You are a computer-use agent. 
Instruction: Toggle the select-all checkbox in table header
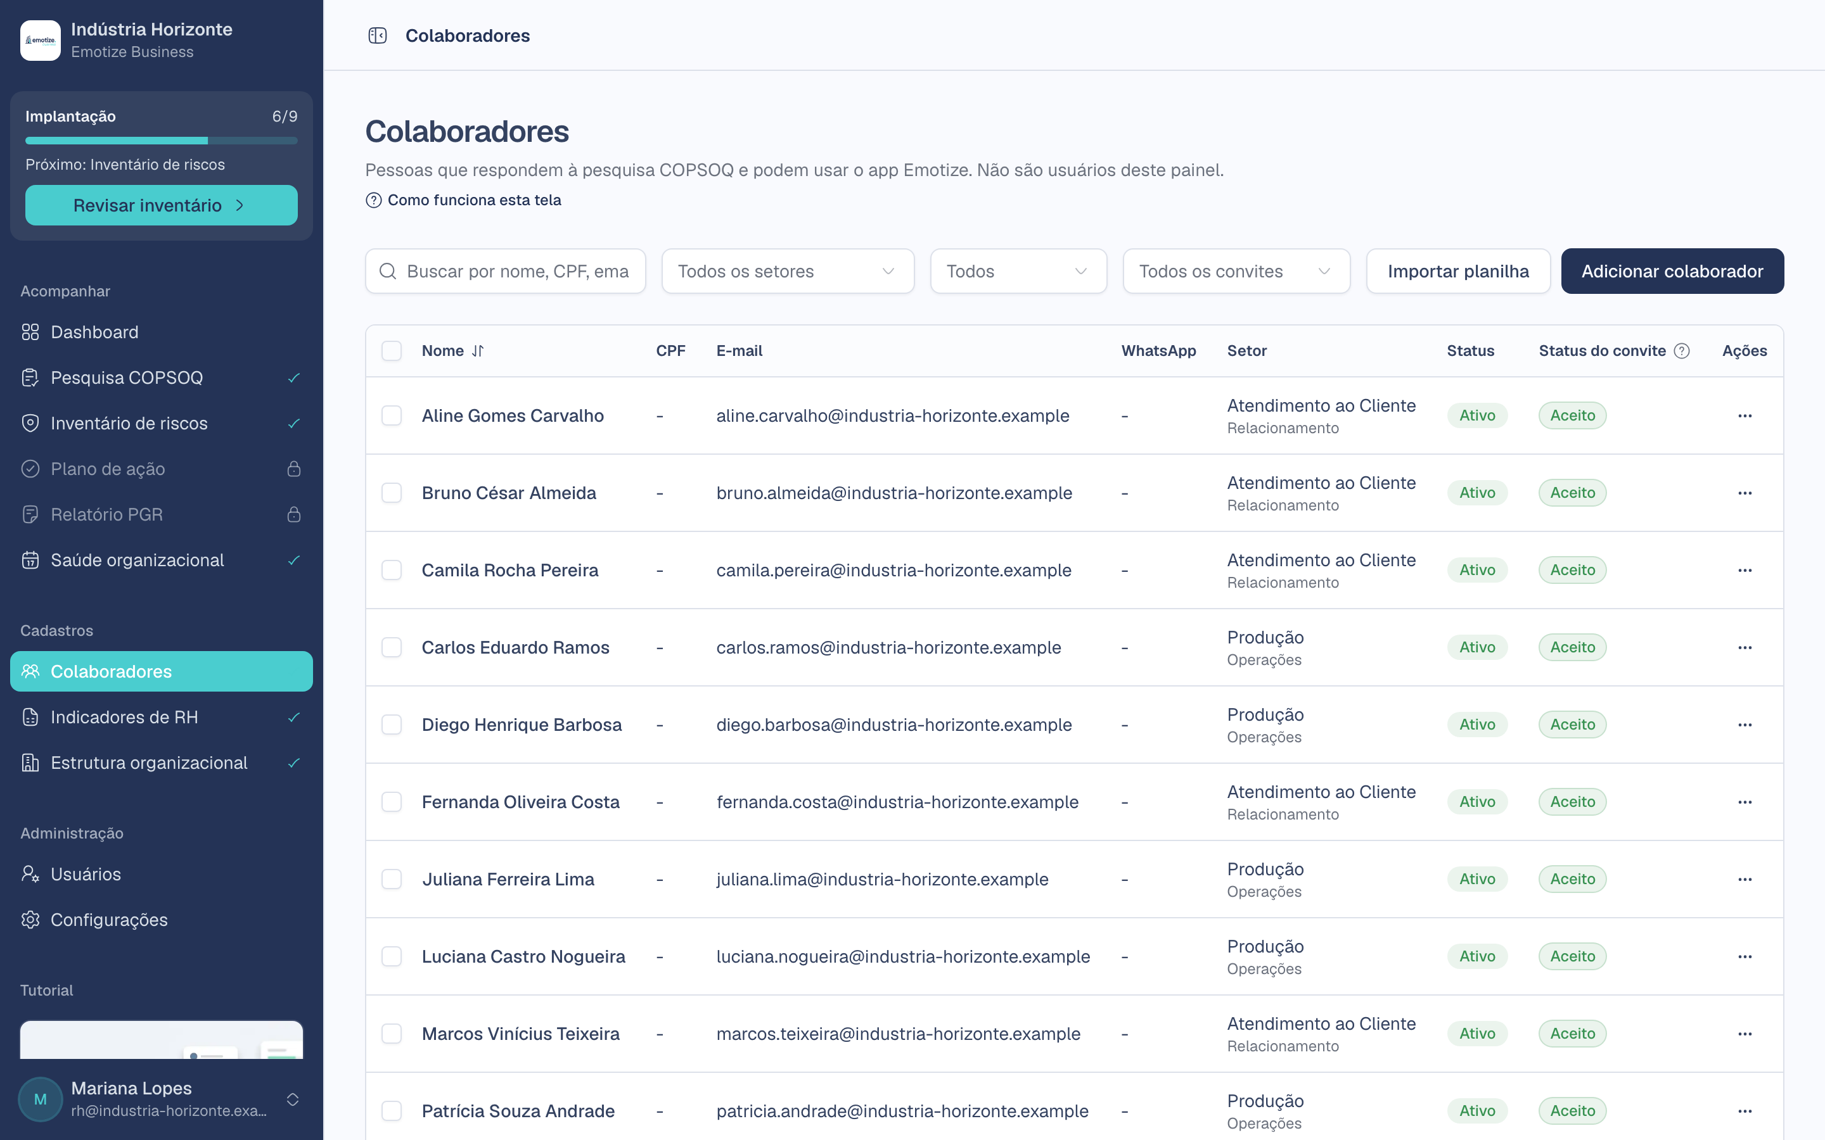pyautogui.click(x=392, y=351)
